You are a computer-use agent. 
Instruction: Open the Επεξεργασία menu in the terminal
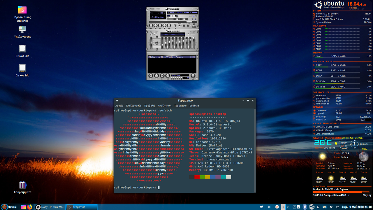tap(134, 106)
